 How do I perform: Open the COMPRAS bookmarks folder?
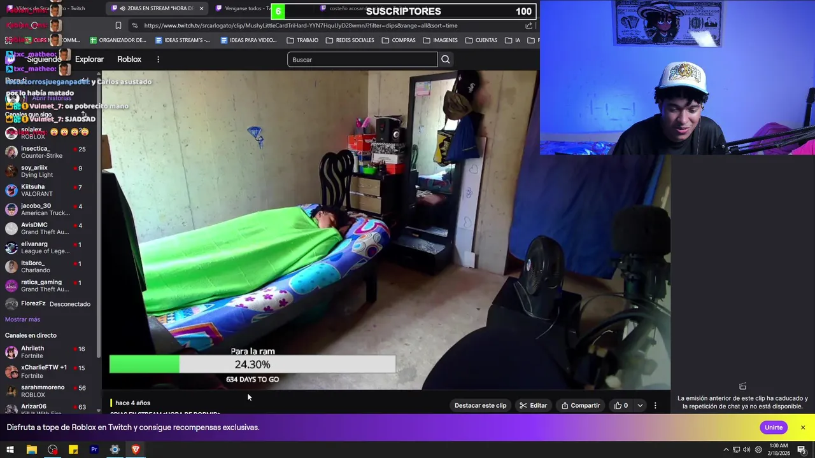(399, 40)
